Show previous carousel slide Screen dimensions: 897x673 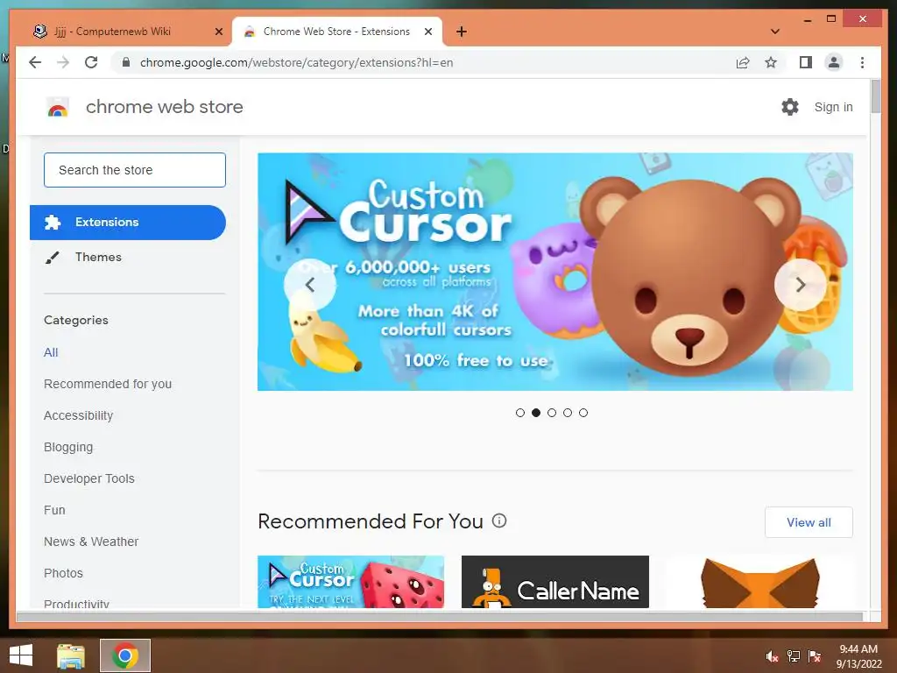pos(310,285)
